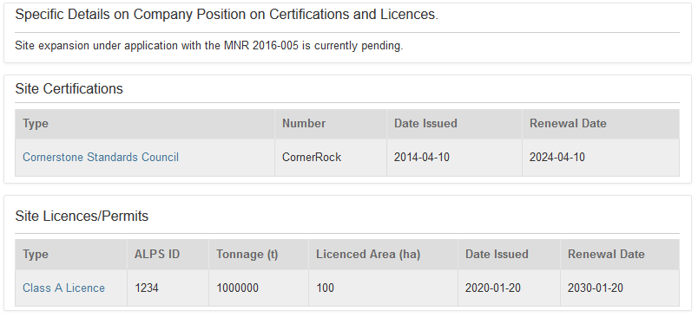The width and height of the screenshot is (698, 317).
Task: Select the tonnage value 1000000
Action: coord(259,288)
